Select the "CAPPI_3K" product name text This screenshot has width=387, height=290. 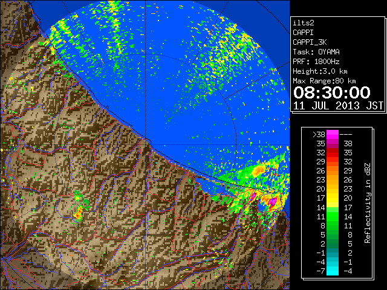[x=310, y=42]
